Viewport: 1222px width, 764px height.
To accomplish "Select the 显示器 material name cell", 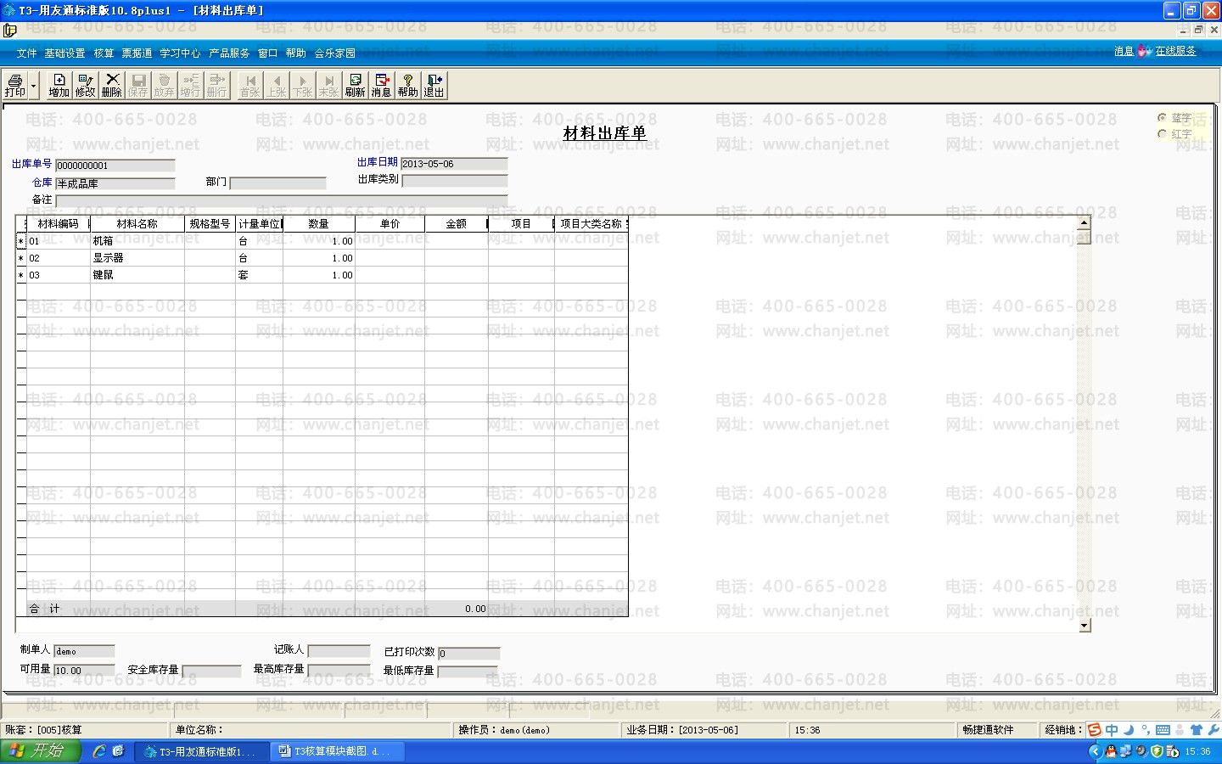I will pos(137,258).
